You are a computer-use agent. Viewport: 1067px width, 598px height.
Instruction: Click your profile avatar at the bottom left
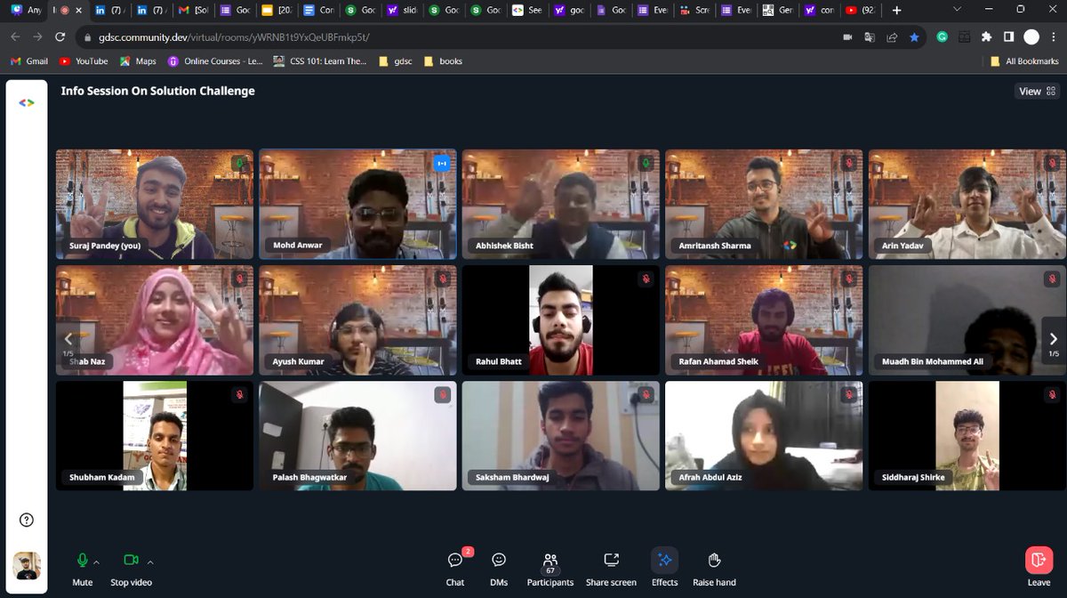point(27,566)
